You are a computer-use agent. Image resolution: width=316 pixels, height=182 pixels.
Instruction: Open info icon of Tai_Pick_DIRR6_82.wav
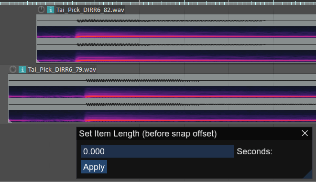point(50,10)
